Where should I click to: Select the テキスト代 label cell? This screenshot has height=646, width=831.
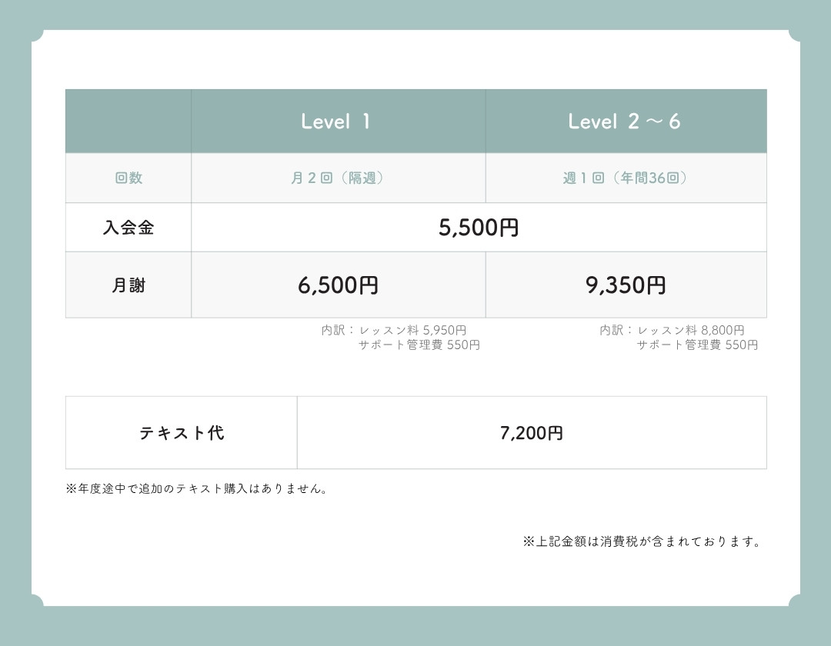point(182,433)
